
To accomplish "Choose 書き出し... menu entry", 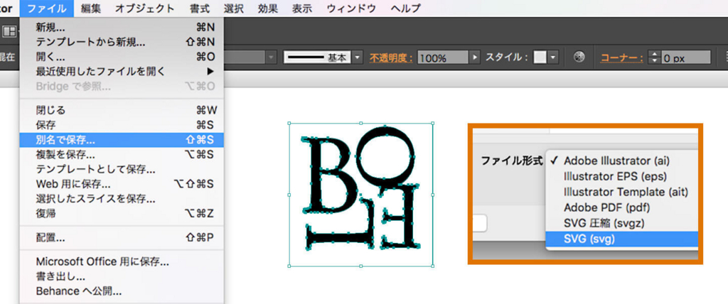I will click(x=122, y=277).
